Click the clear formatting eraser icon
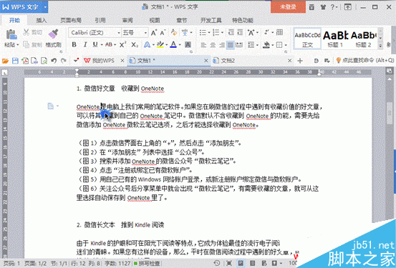 point(174,32)
